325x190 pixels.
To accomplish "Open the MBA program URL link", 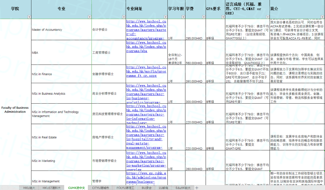I will coord(146,47).
